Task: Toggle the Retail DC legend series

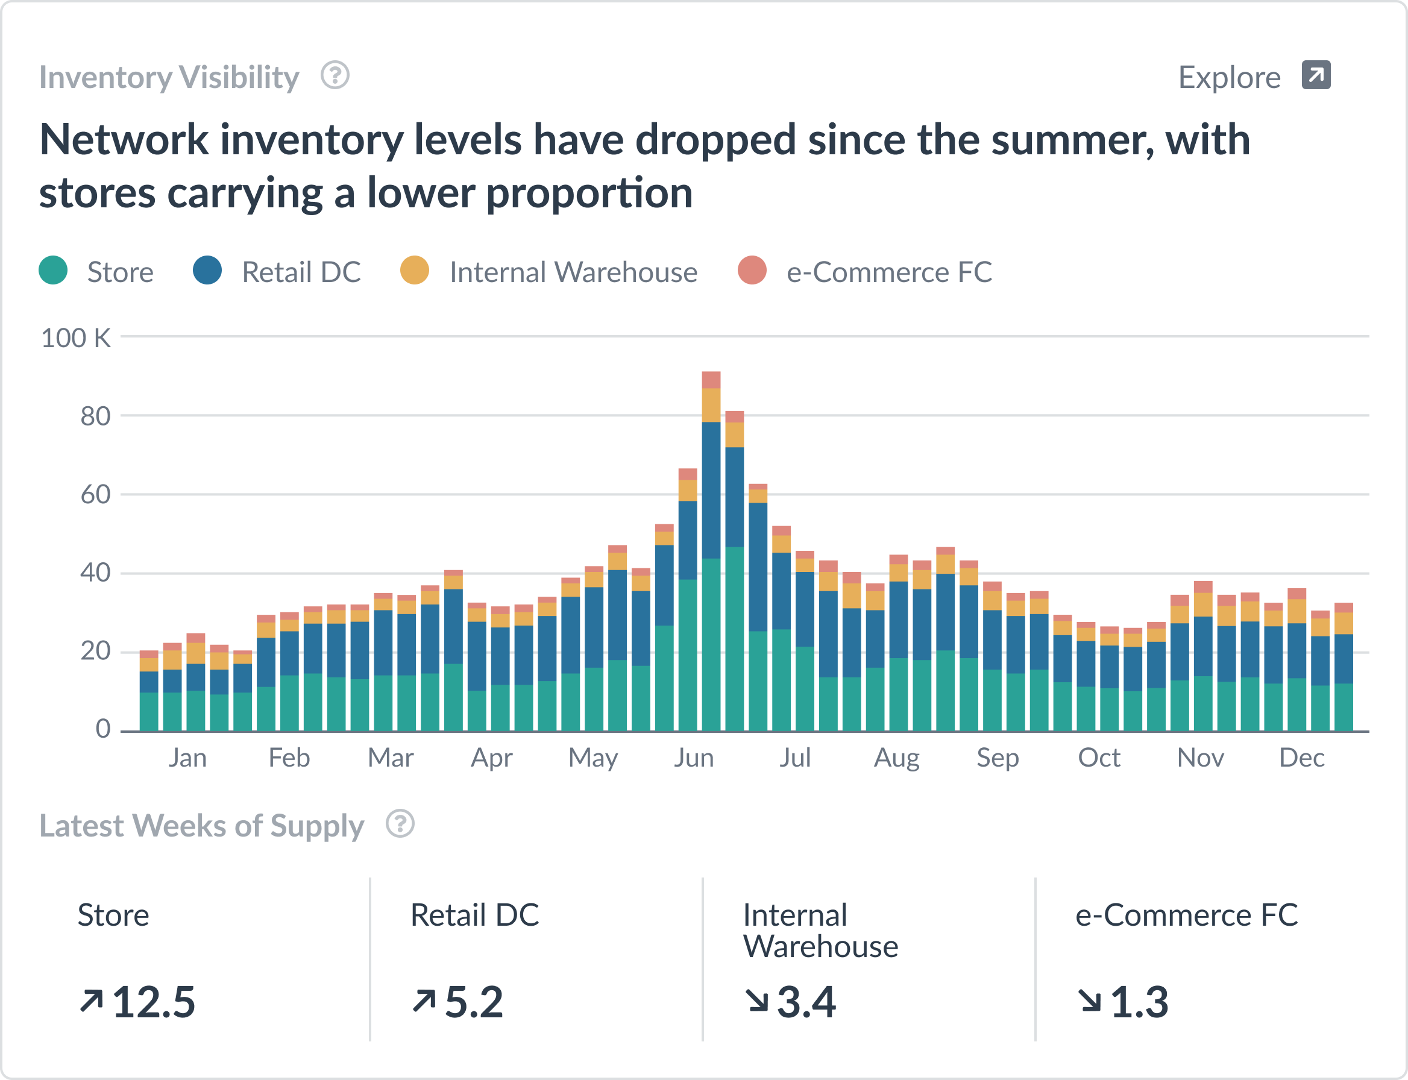Action: click(x=277, y=271)
